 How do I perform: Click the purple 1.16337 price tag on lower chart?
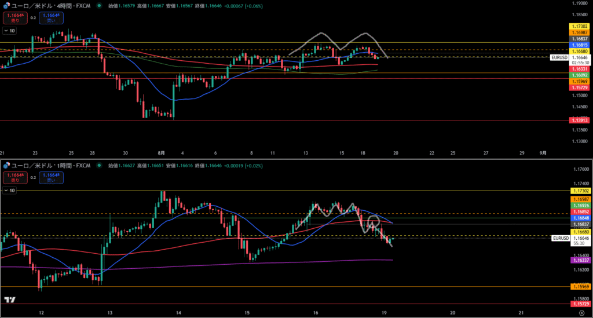(x=579, y=261)
